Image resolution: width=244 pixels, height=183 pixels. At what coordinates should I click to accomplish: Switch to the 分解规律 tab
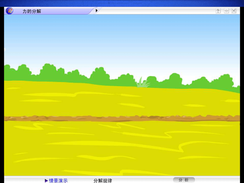[103, 180]
